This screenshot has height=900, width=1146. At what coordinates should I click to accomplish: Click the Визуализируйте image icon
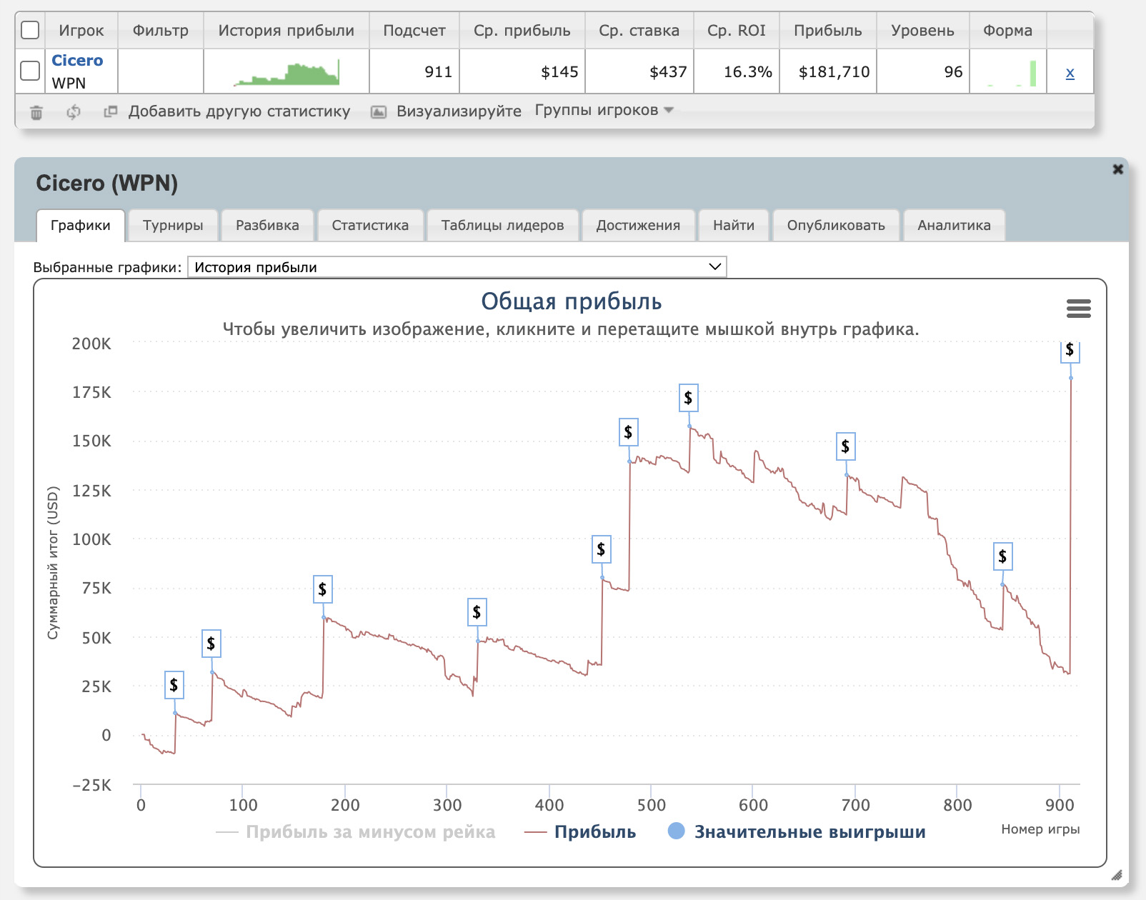click(x=379, y=111)
